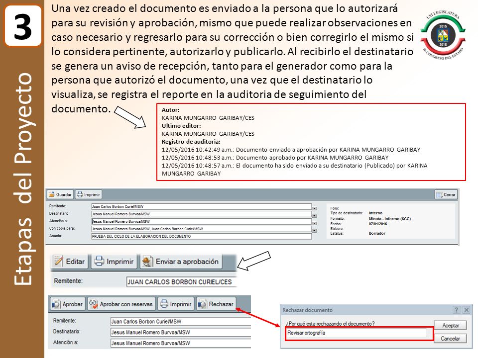
Task: Click the Guardar folder icon
Action: click(51, 194)
